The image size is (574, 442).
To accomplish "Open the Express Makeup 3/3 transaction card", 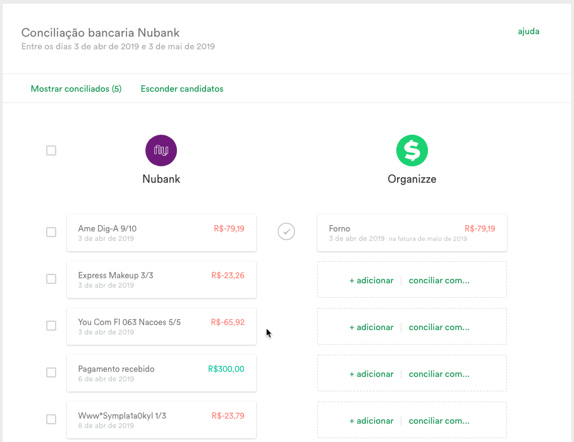I will 161,279.
